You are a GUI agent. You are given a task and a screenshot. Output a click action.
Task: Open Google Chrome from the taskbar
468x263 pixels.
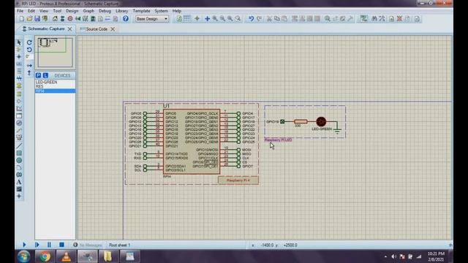(45, 256)
